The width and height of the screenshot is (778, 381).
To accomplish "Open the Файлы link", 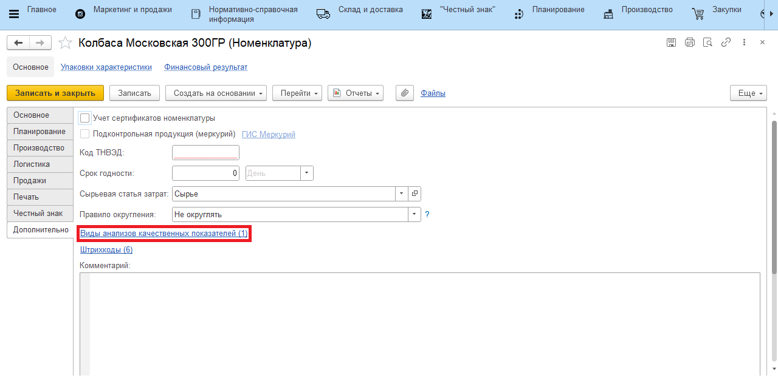I will [x=433, y=93].
